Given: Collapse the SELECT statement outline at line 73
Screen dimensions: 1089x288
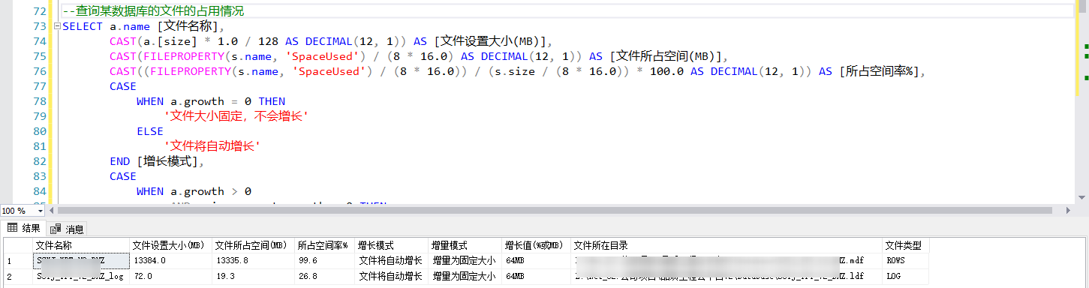Looking at the screenshot, I should [x=58, y=26].
